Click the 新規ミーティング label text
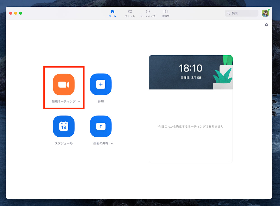 coord(64,101)
